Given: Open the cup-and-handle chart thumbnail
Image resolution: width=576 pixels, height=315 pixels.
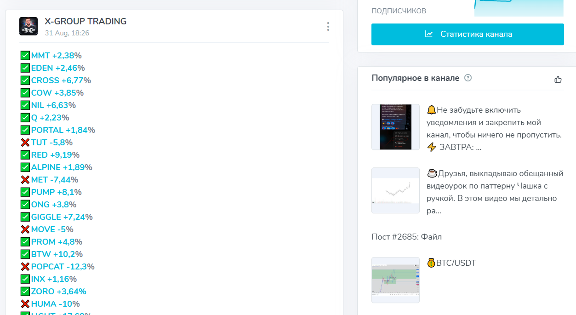Looking at the screenshot, I should coord(395,190).
